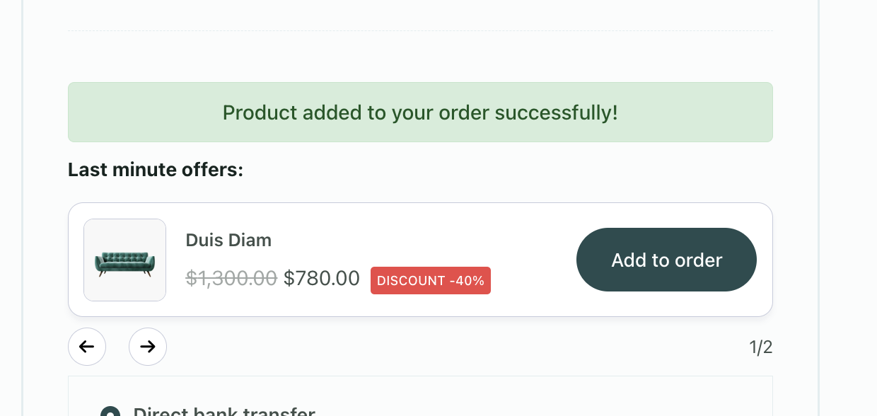877x416 pixels.
Task: Show the next last minute offer
Action: point(148,347)
